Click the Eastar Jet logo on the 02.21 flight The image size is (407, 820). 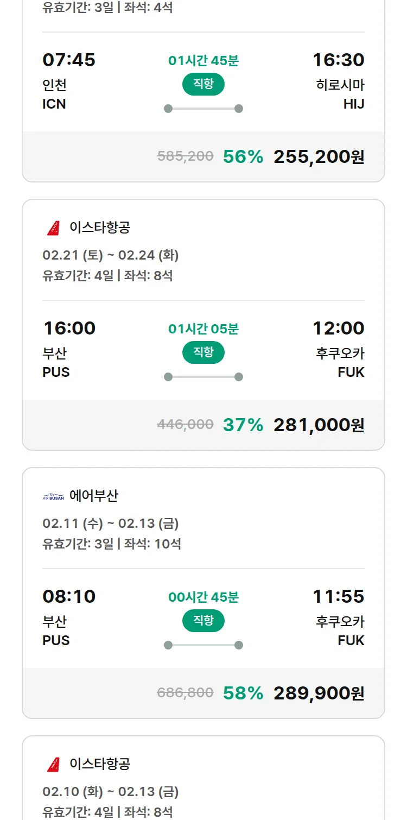[53, 228]
